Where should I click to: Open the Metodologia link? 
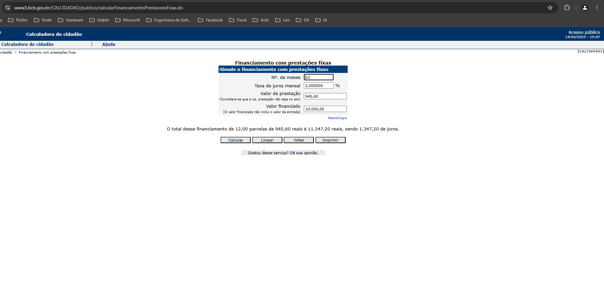click(x=337, y=118)
